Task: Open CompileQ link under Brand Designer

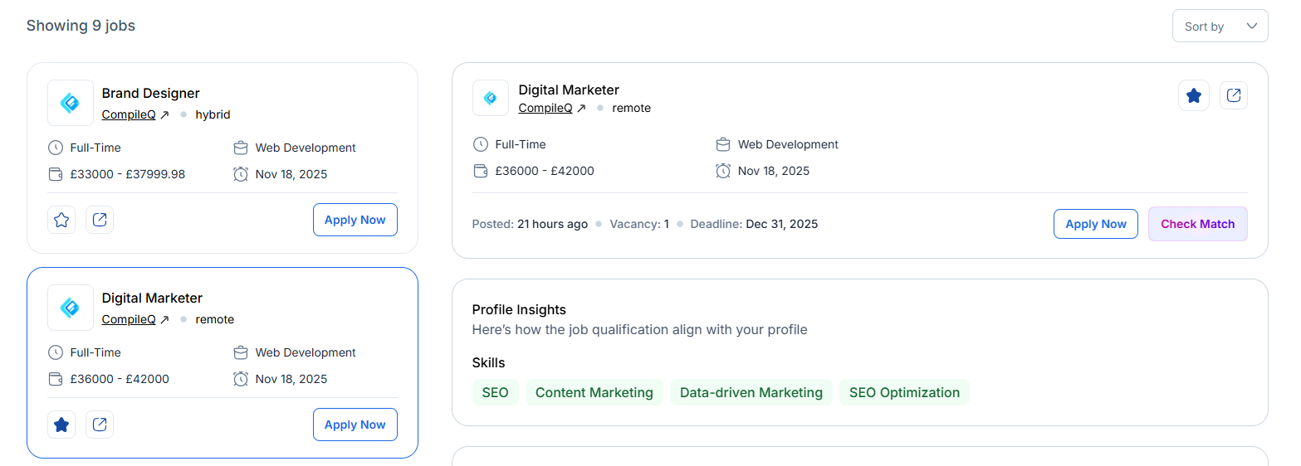Action: [129, 114]
